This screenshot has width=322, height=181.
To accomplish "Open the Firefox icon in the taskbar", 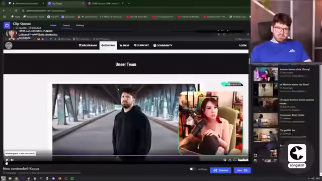I will (60, 178).
